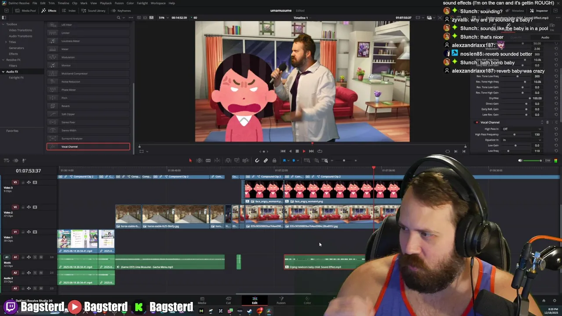Click the Stop playback button
Image resolution: width=562 pixels, height=316 pixels.
click(x=297, y=151)
